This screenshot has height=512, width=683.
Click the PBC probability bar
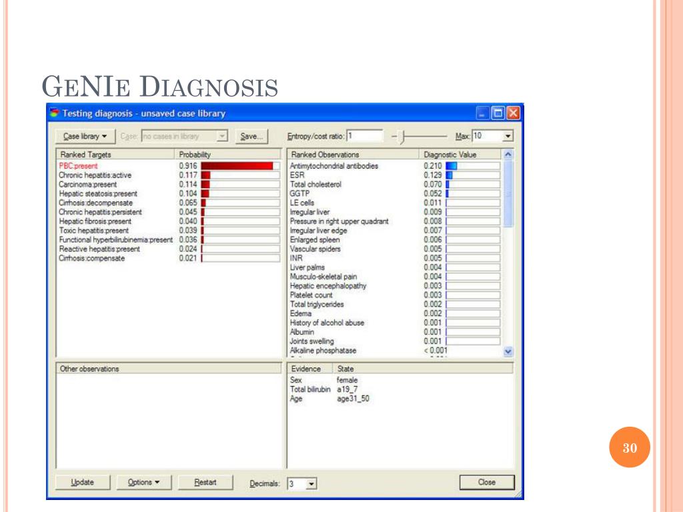[x=240, y=166]
